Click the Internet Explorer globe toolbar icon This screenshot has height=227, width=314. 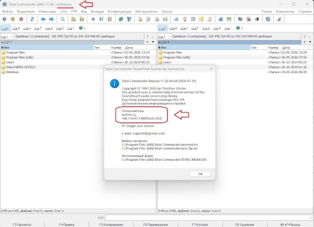[121, 19]
